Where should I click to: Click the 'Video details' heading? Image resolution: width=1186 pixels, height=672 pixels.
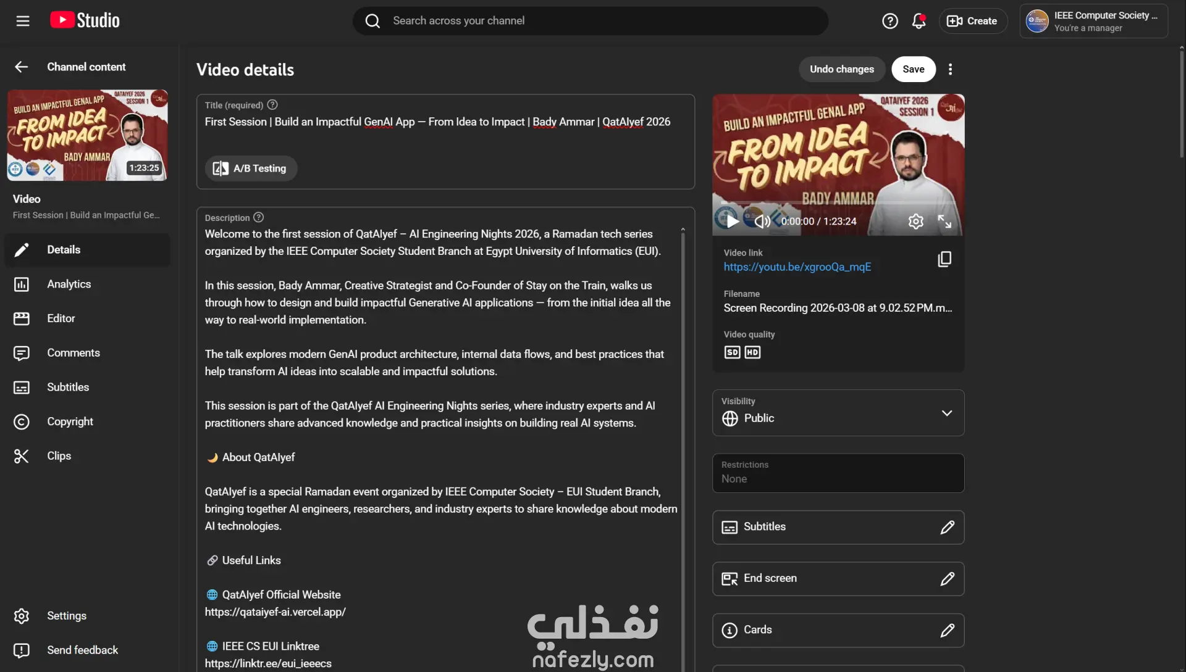pos(245,70)
